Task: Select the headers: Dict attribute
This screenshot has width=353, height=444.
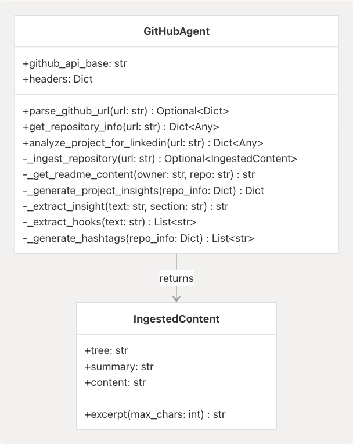Action: 57,78
